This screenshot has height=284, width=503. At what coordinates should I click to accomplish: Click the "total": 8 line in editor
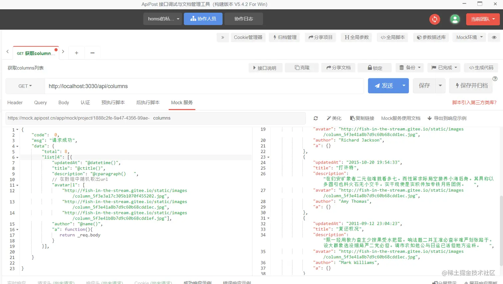tap(55, 152)
